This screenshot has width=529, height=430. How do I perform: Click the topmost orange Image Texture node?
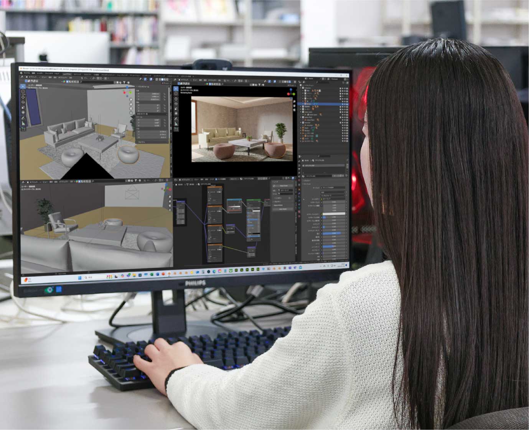coord(215,195)
